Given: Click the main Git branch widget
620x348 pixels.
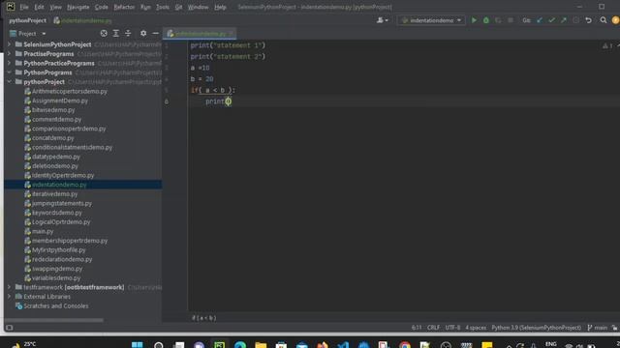Looking at the screenshot, I should coord(598,328).
